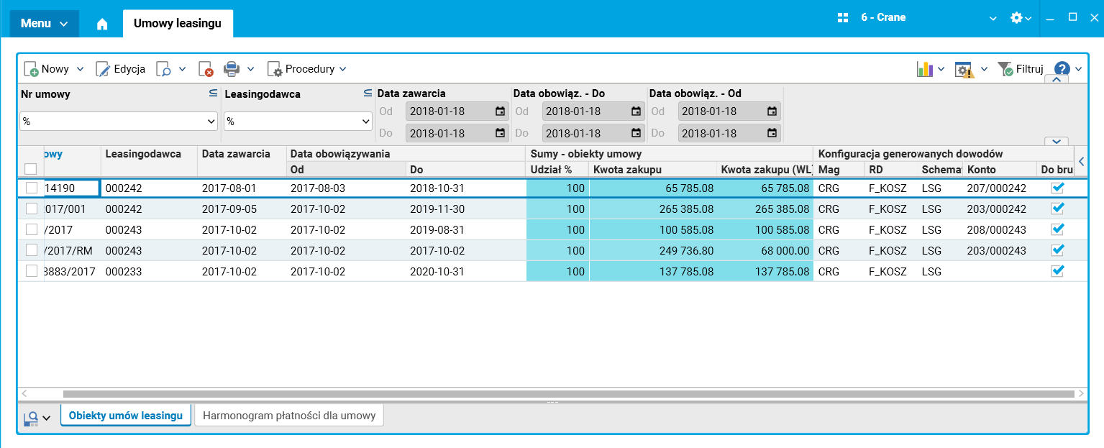Expand the Procedury dropdown arrow

(x=343, y=69)
